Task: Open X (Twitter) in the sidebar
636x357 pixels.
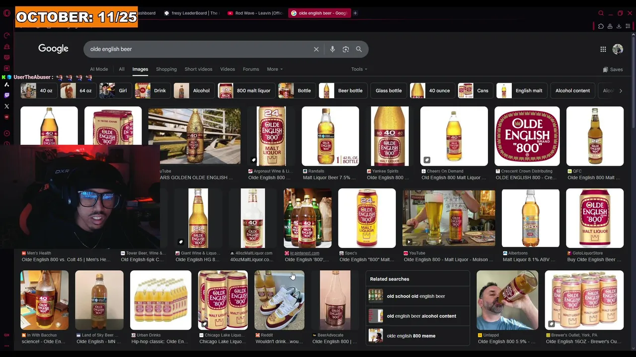Action: tap(7, 106)
